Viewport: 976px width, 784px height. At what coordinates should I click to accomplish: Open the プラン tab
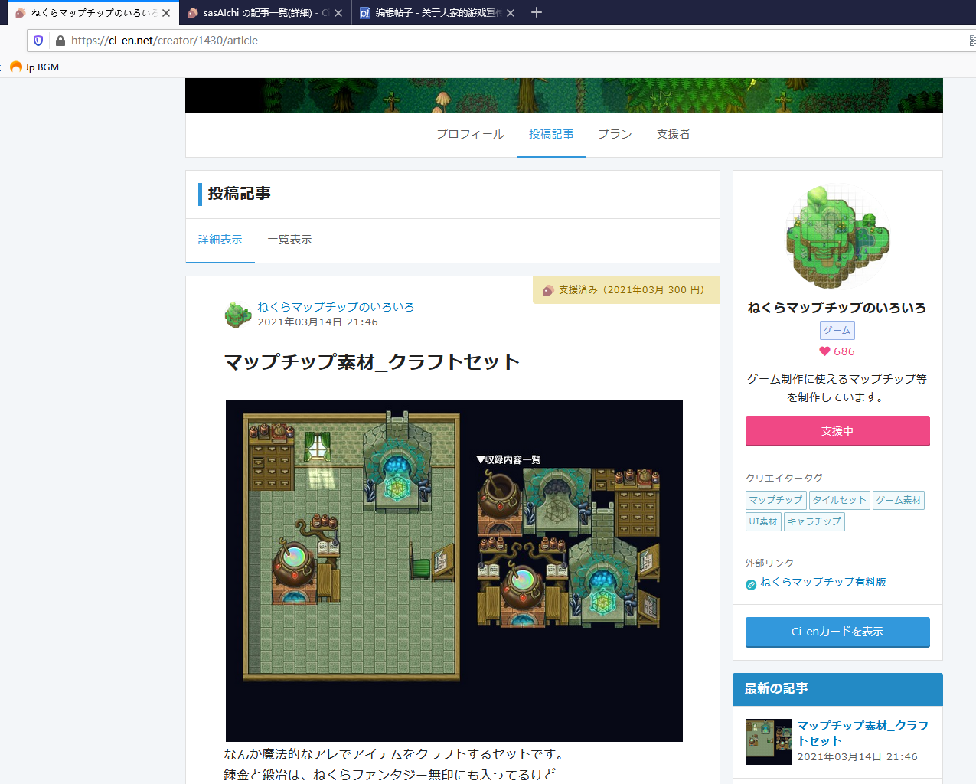[615, 134]
